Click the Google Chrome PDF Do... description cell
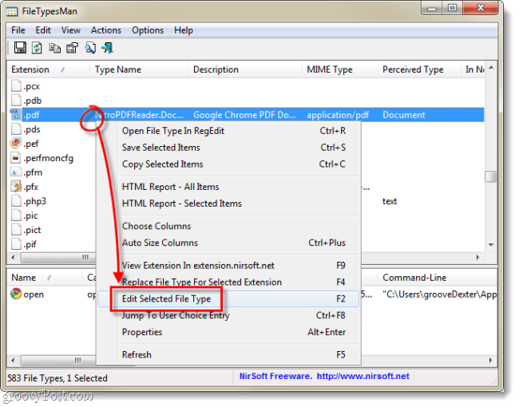 (x=244, y=115)
